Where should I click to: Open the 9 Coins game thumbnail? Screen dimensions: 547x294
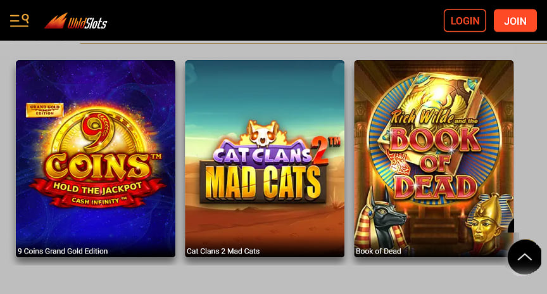(96, 158)
